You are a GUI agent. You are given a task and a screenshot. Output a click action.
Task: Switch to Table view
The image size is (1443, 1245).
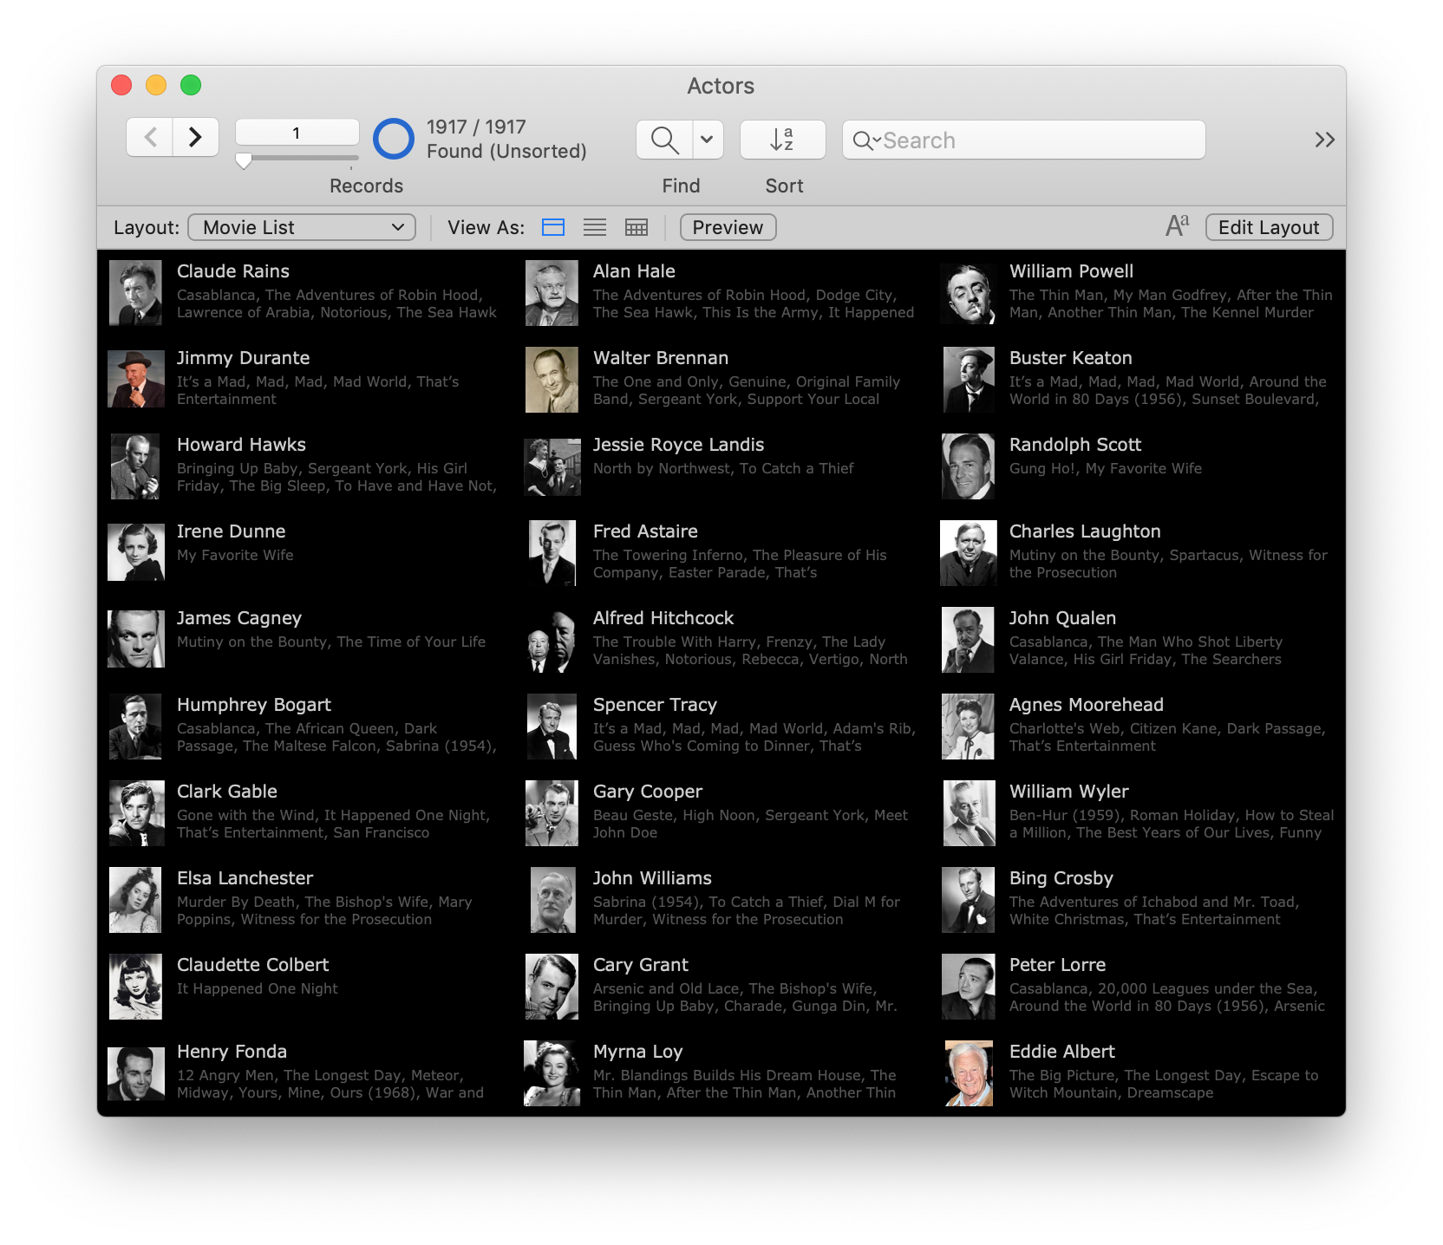click(637, 227)
